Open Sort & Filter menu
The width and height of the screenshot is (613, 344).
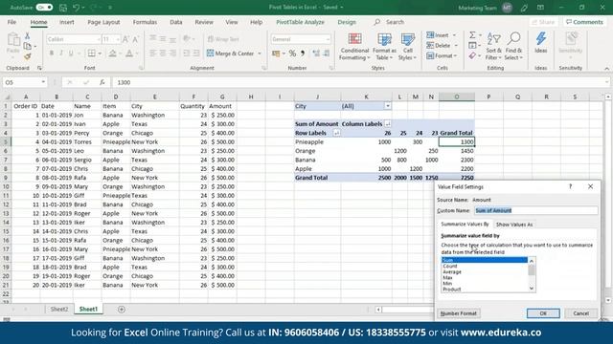click(x=494, y=47)
